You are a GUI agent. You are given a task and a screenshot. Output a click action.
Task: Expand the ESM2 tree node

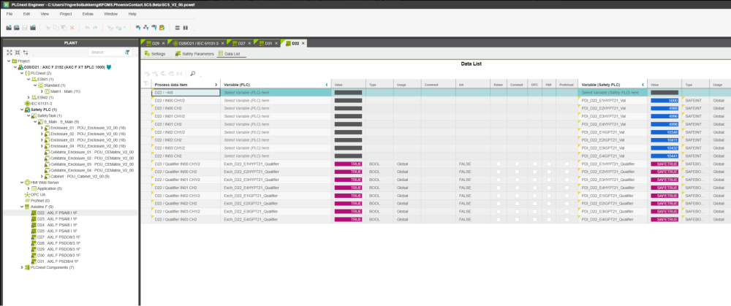click(28, 97)
